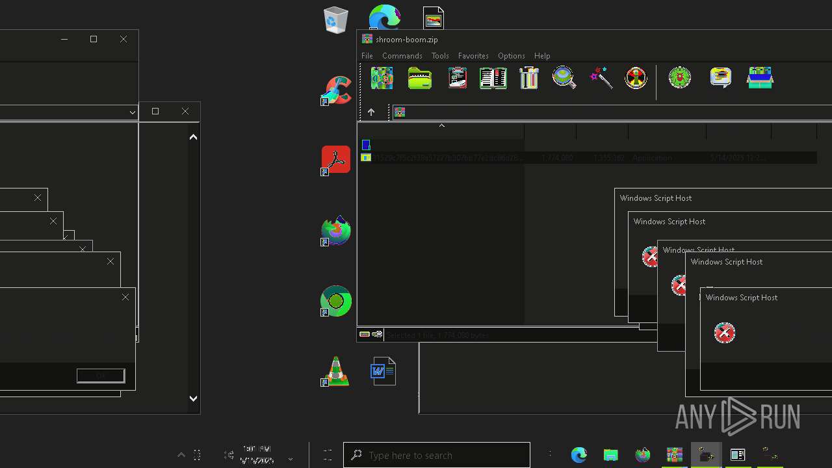Open the View file book icon
832x468 pixels.
point(493,78)
